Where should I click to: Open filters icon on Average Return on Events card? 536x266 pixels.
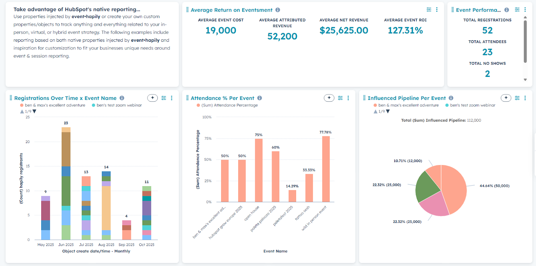tap(429, 10)
